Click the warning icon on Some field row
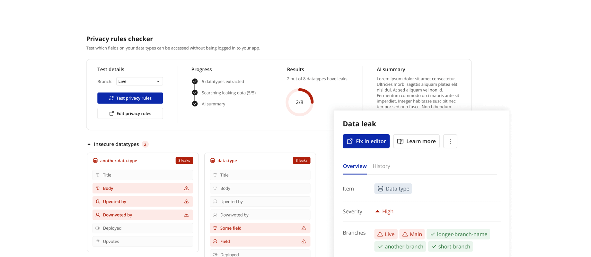 coord(304,228)
